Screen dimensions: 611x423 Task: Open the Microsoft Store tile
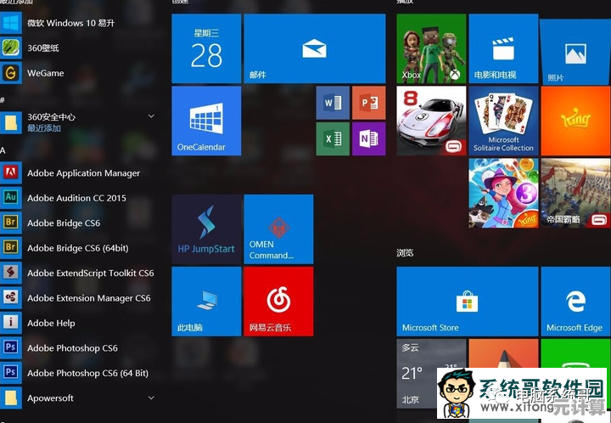468,302
